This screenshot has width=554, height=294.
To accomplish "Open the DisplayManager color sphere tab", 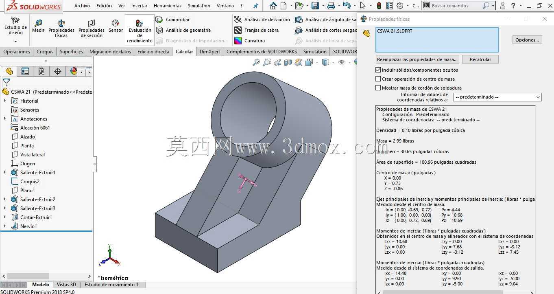I will pos(74,71).
